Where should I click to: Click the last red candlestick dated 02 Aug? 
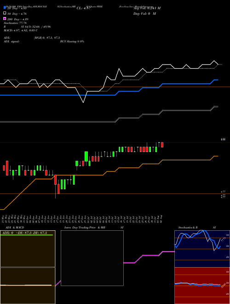[162, 145]
